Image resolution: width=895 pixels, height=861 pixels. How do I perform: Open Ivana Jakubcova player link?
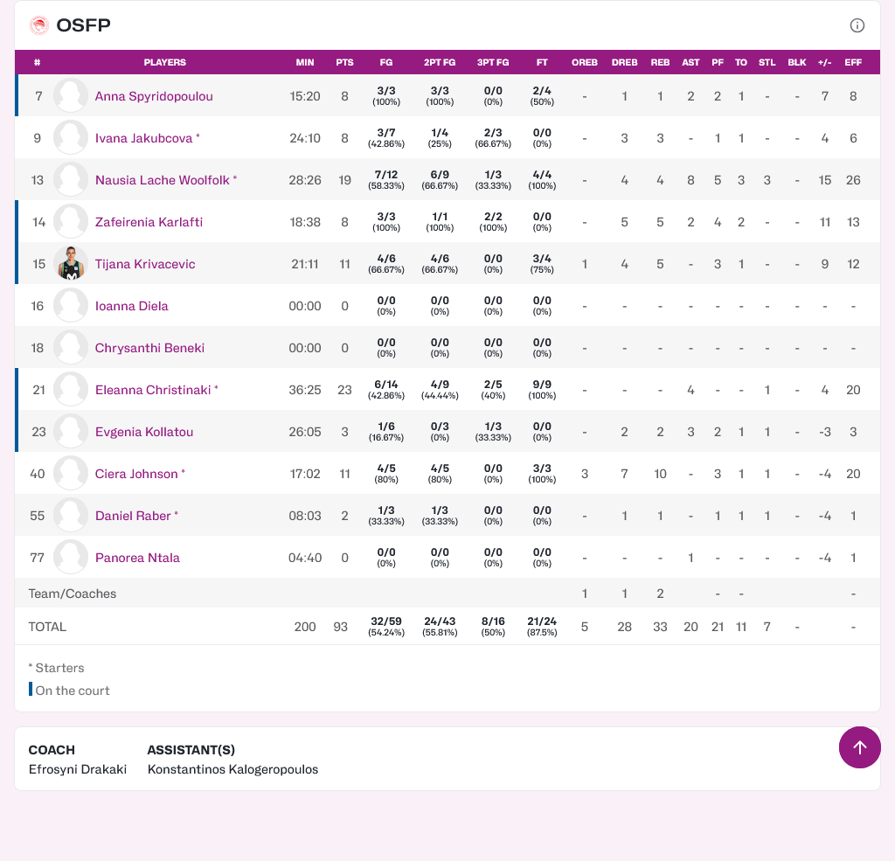(x=143, y=138)
